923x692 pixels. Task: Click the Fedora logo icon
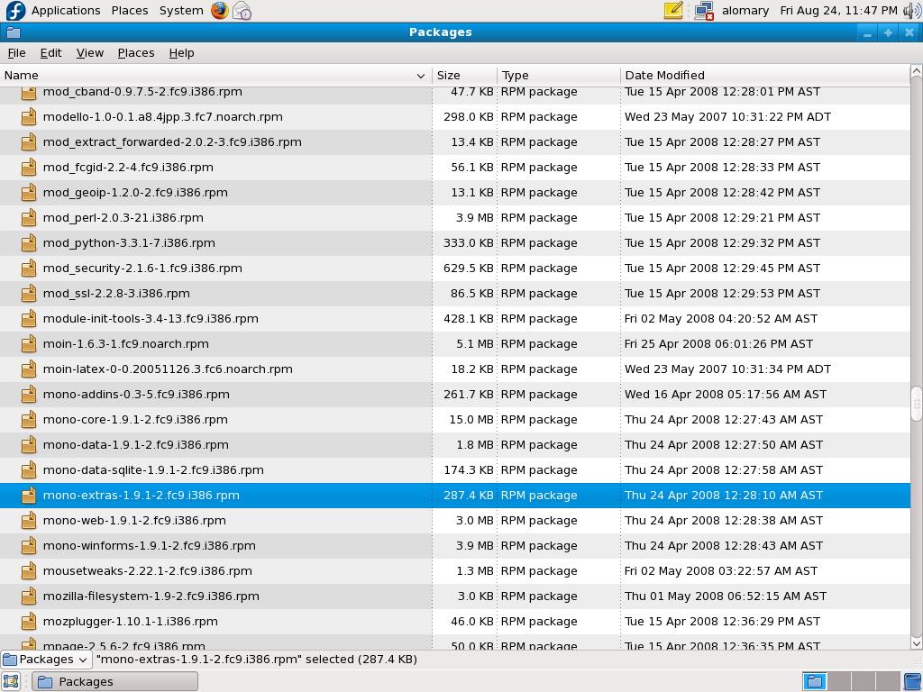tap(15, 11)
